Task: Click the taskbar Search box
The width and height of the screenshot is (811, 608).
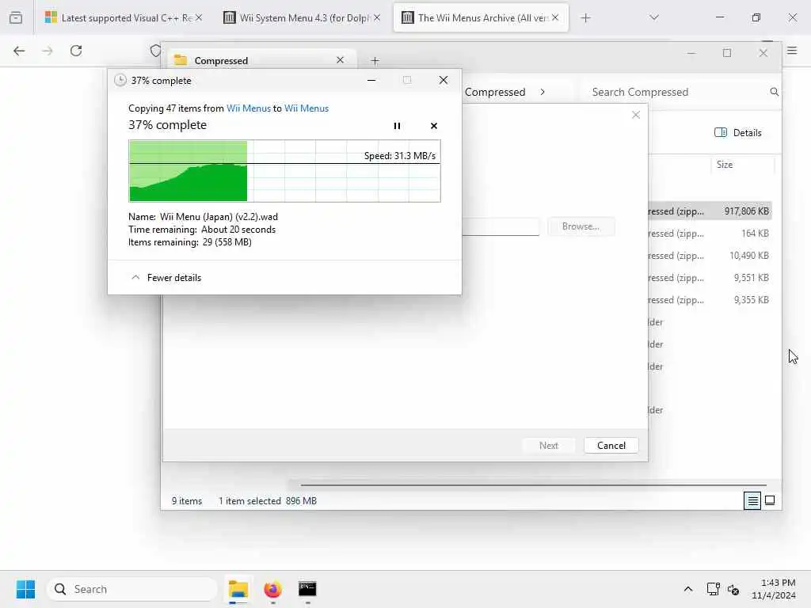Action: [132, 589]
